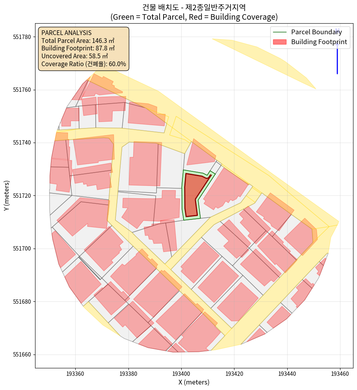357x390 pixels.
Task: Click the 'PARCEL ANALYSIS' heading in the info box
Action: (66, 33)
